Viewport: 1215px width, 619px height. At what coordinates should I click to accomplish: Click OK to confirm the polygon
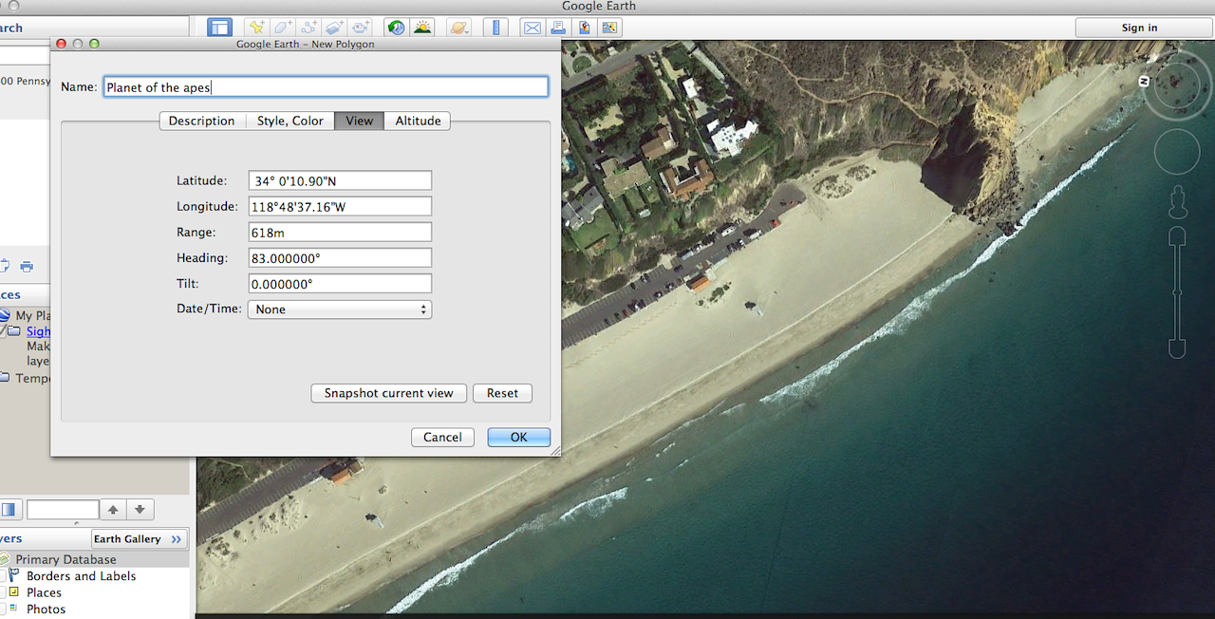click(x=518, y=437)
